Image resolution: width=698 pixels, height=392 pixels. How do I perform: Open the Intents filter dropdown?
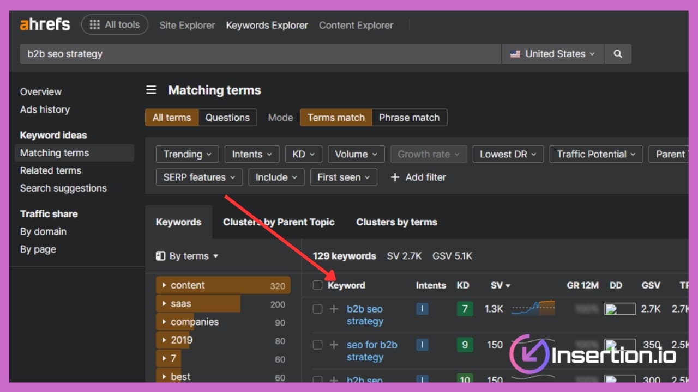(x=252, y=154)
